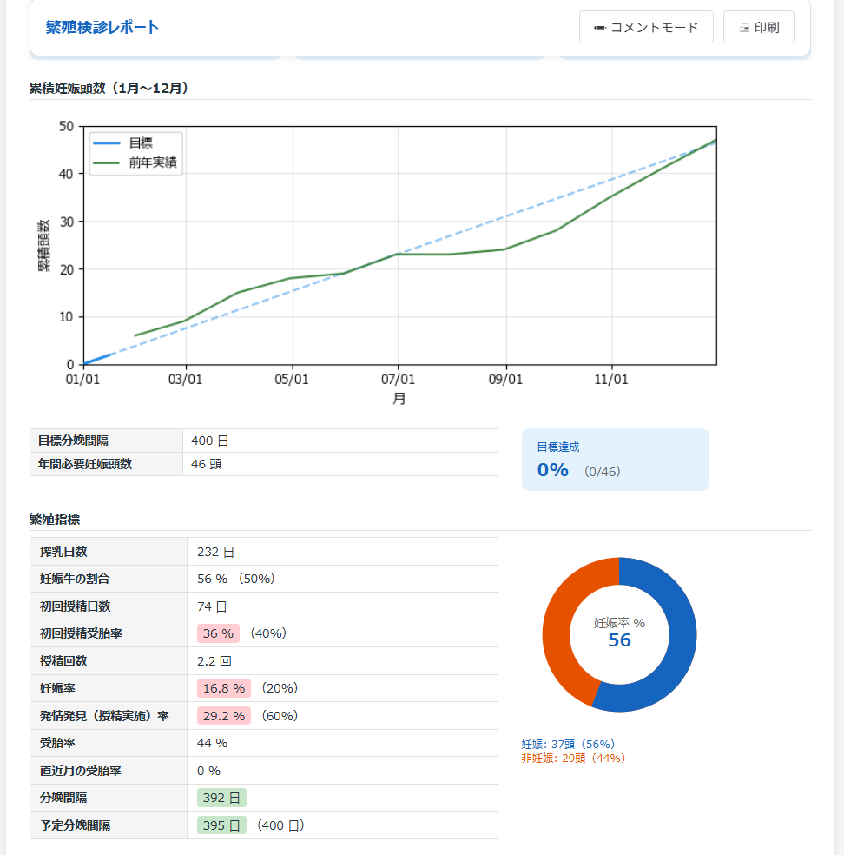Click the (0/46) progress text
This screenshot has height=855, width=844.
(602, 472)
